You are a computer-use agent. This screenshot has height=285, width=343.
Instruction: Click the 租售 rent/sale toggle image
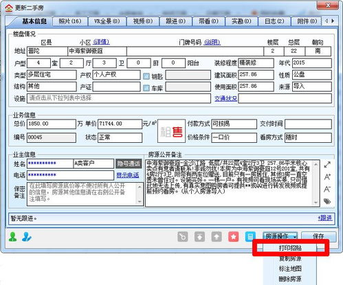(171, 131)
